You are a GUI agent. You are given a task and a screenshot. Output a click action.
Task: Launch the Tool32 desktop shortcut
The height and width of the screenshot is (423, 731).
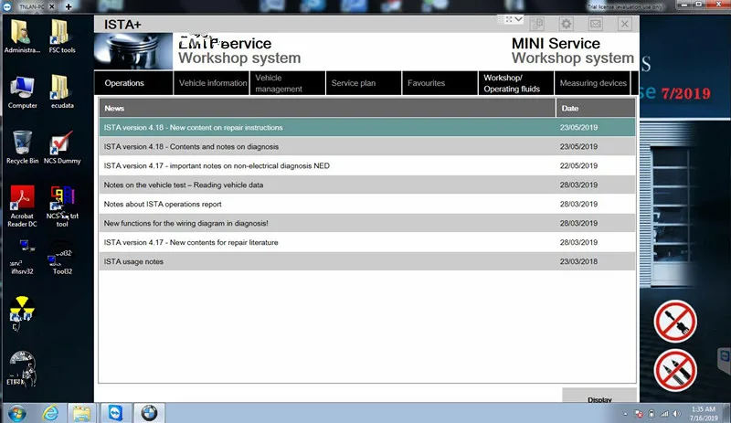click(x=62, y=258)
